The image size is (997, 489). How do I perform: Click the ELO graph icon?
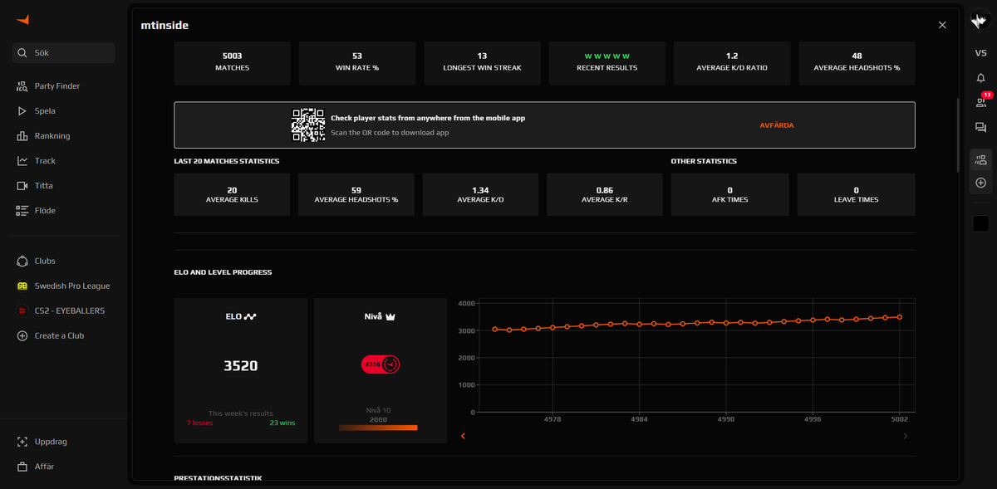coord(250,316)
